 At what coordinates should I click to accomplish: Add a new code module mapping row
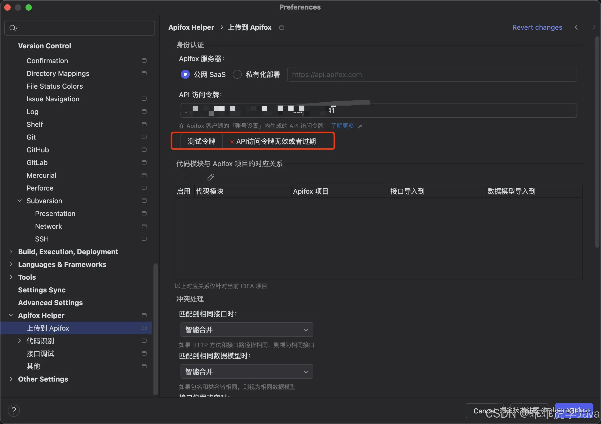point(183,177)
